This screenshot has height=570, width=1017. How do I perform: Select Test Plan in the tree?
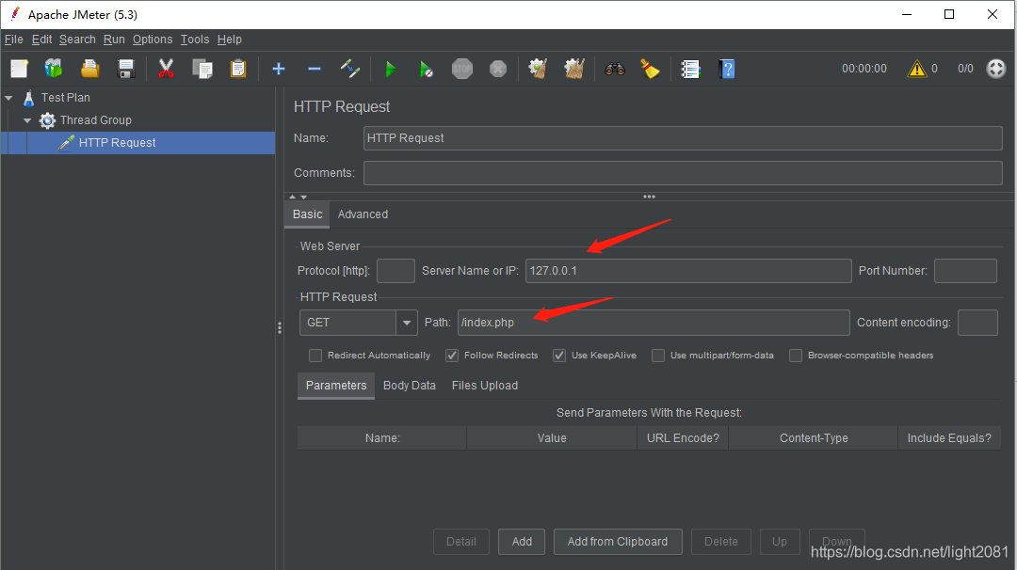click(66, 98)
